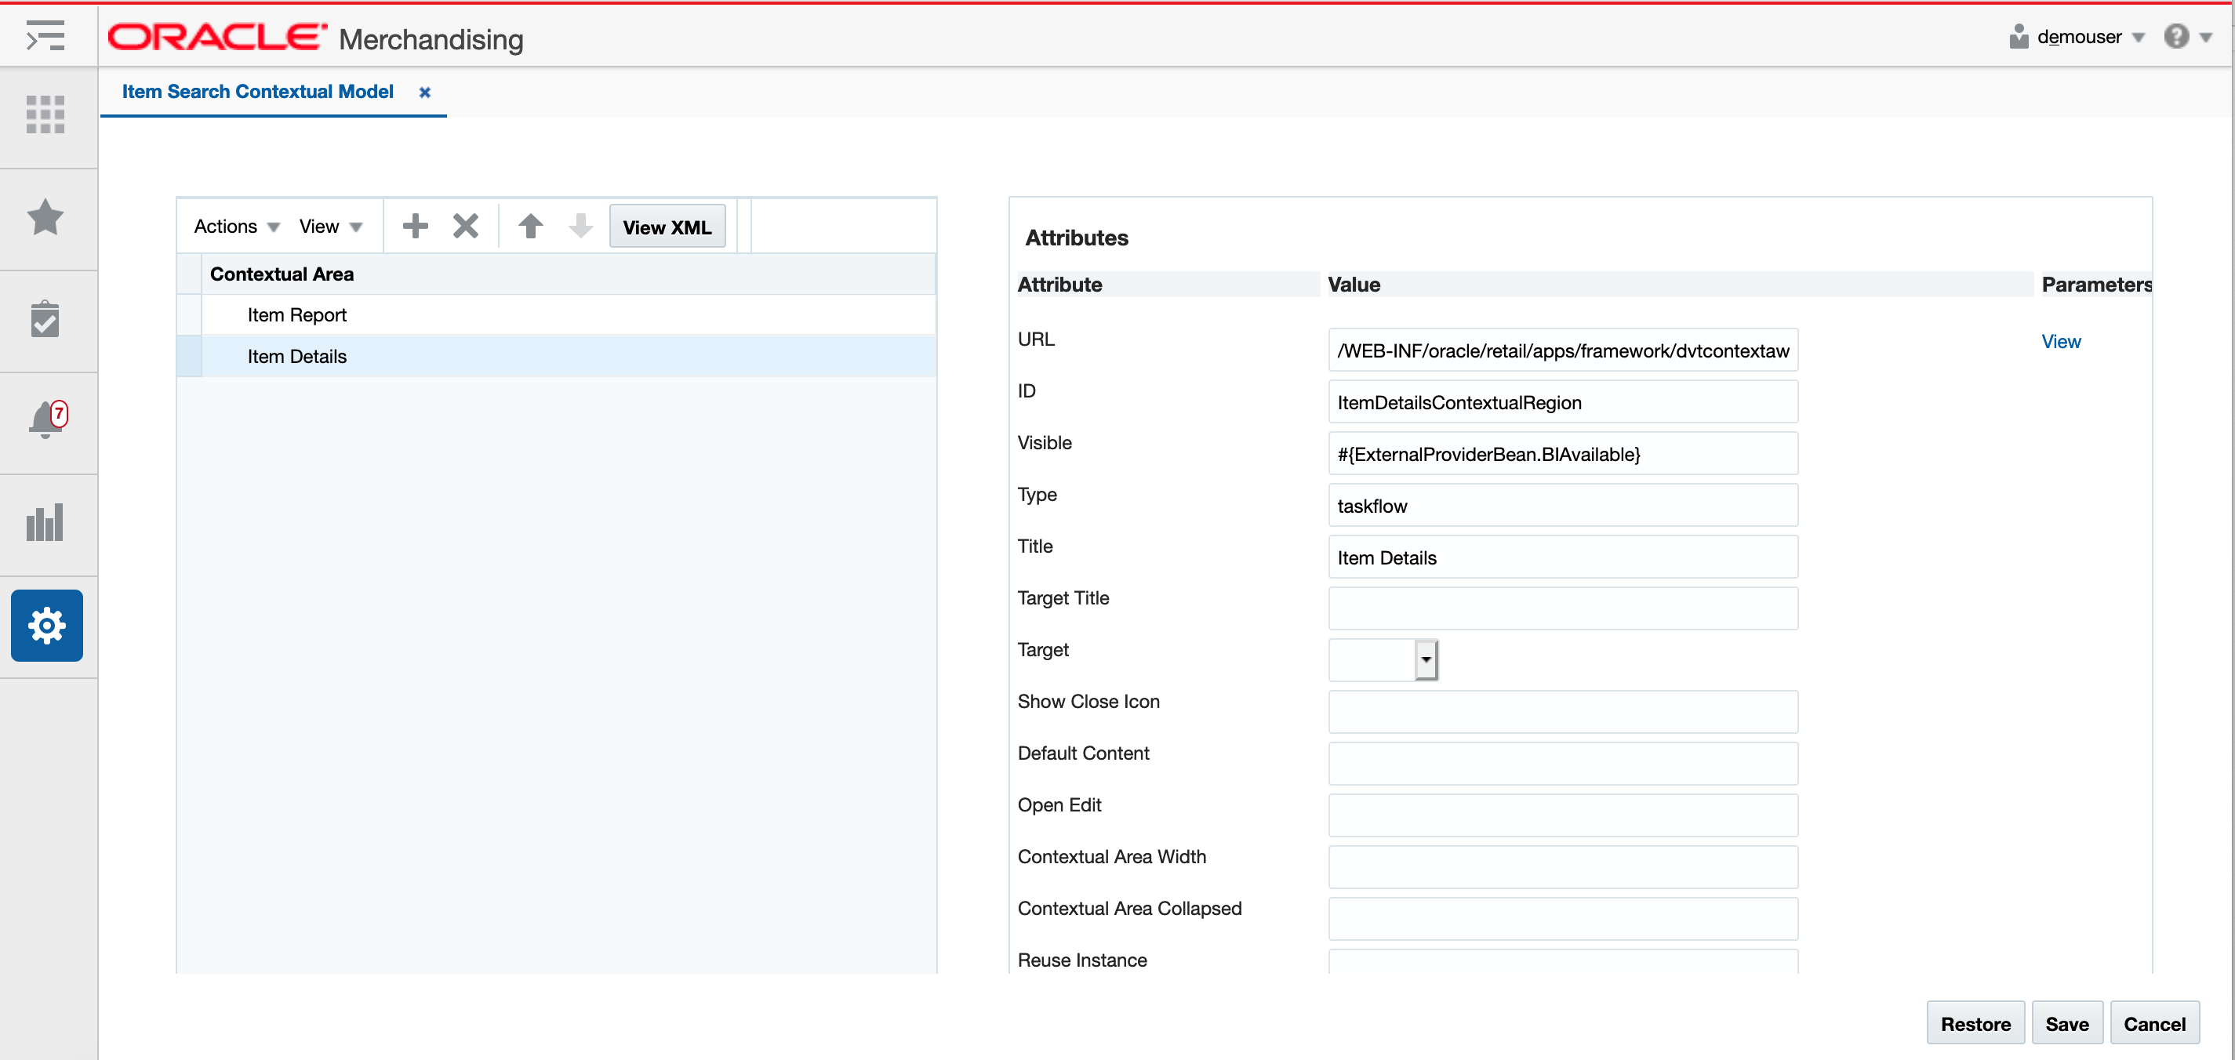Click the View XML button

pyautogui.click(x=667, y=227)
